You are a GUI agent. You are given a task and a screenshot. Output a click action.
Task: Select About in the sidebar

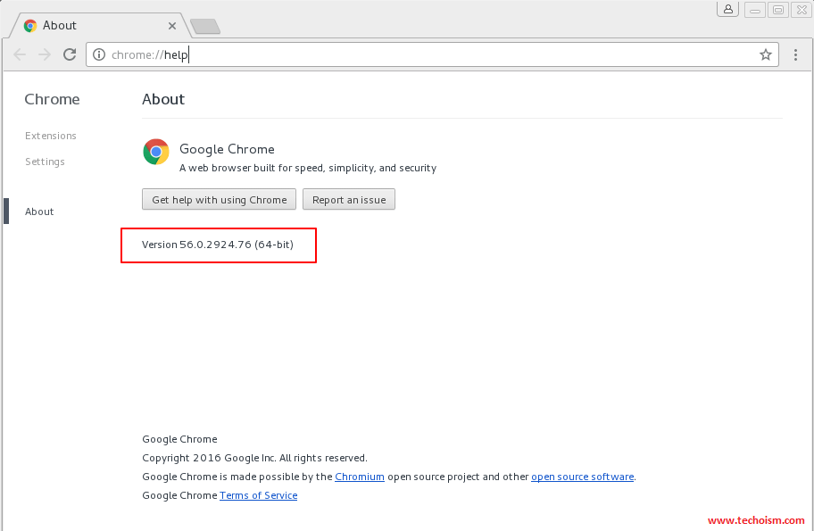(39, 212)
